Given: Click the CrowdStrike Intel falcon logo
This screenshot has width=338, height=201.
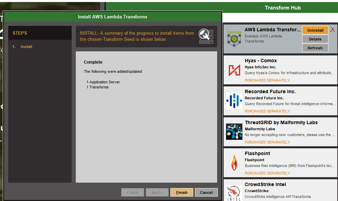Looking at the screenshot, I should click(234, 193).
